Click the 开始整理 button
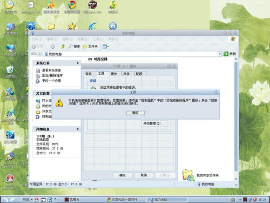Screen dimensions: 270x203 coord(154,123)
